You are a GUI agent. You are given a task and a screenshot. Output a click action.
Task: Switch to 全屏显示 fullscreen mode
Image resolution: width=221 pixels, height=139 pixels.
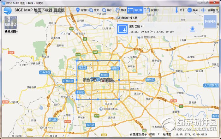point(210,10)
